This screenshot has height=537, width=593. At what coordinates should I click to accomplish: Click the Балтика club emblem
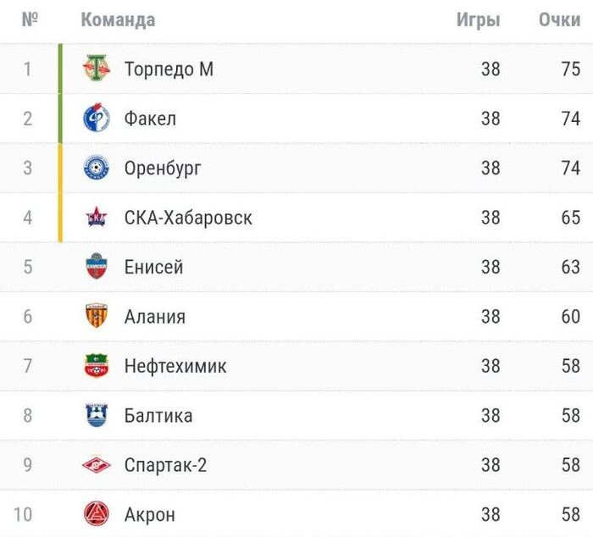(97, 415)
